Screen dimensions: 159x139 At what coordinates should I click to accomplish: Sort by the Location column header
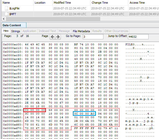tap(43, 3)
